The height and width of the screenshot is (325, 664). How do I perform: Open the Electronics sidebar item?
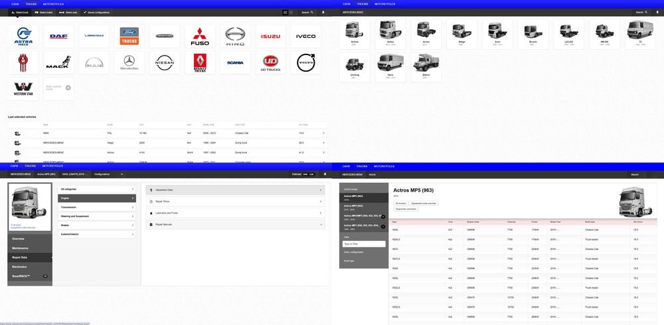pyautogui.click(x=30, y=267)
